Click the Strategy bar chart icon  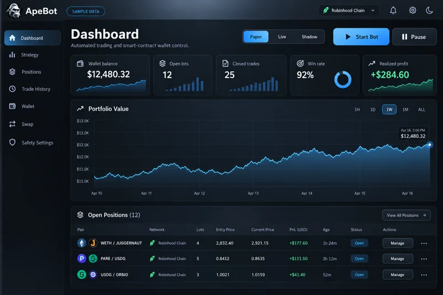pos(12,55)
